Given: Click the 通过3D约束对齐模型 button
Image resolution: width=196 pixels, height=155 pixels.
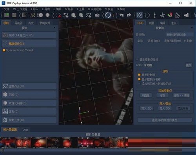Looking at the screenshot, I should point(165,120).
